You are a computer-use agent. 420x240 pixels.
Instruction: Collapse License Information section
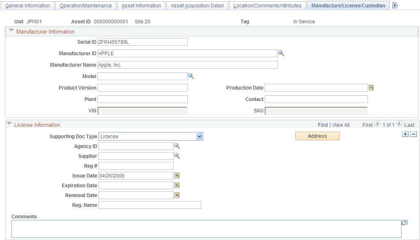click(9, 124)
